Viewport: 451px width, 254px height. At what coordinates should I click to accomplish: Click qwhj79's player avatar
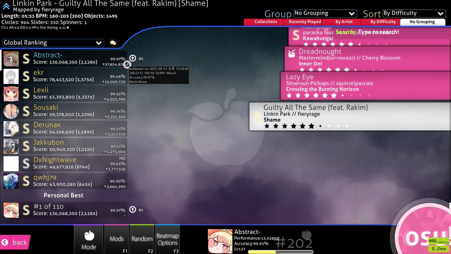11,181
